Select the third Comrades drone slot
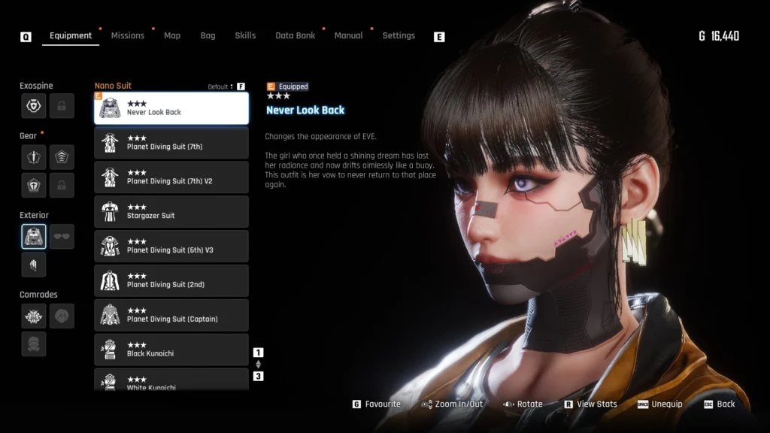 click(33, 344)
